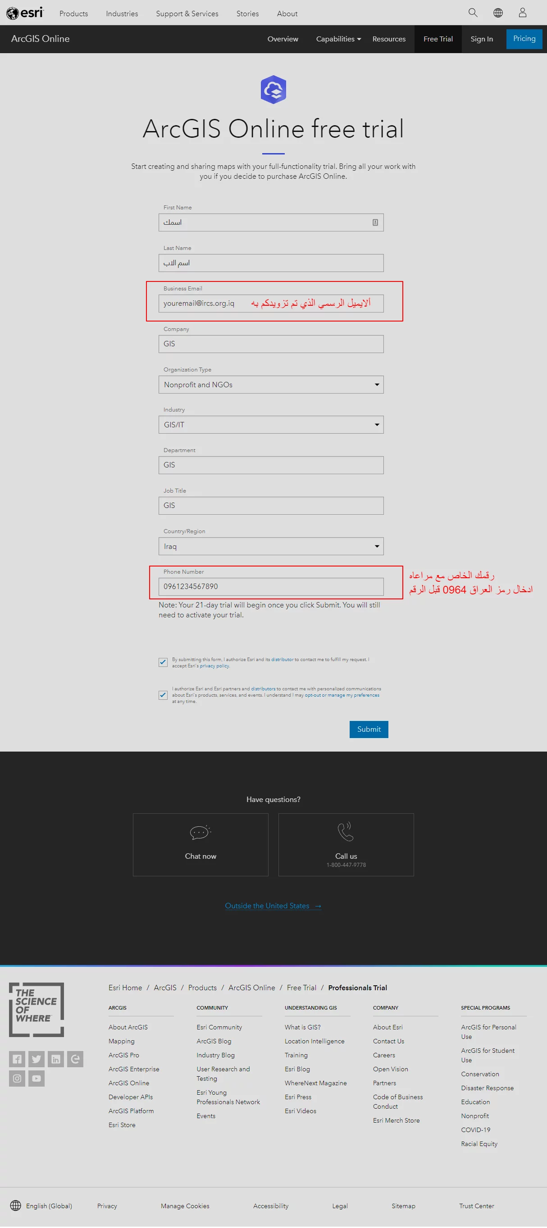
Task: Click into the Business Email field
Action: (271, 304)
